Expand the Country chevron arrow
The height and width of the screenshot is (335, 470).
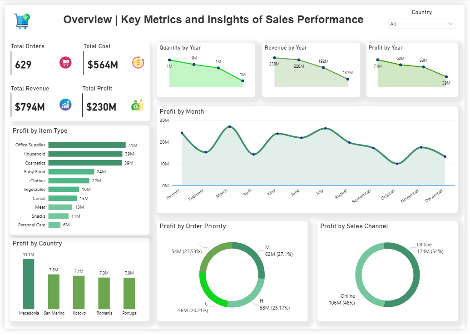(x=450, y=24)
